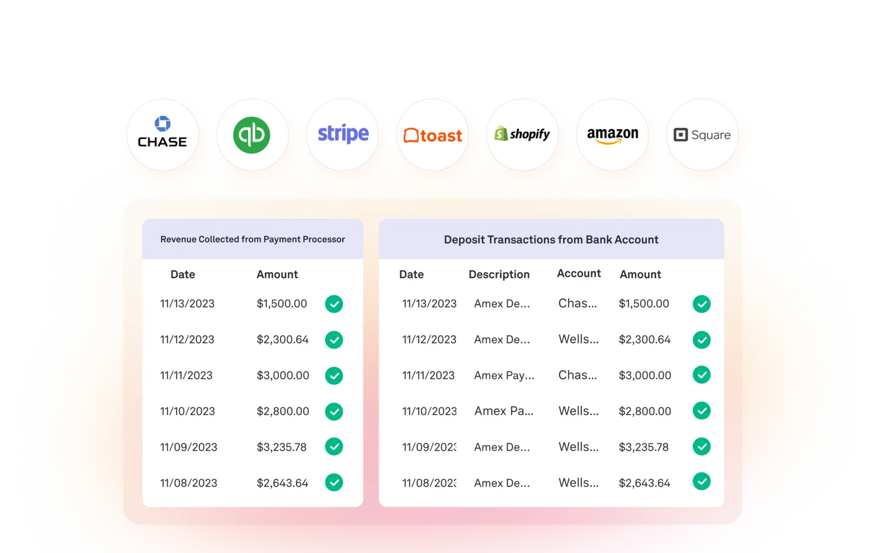Click the Chase bank logo
The width and height of the screenshot is (877, 553).
coord(162,135)
